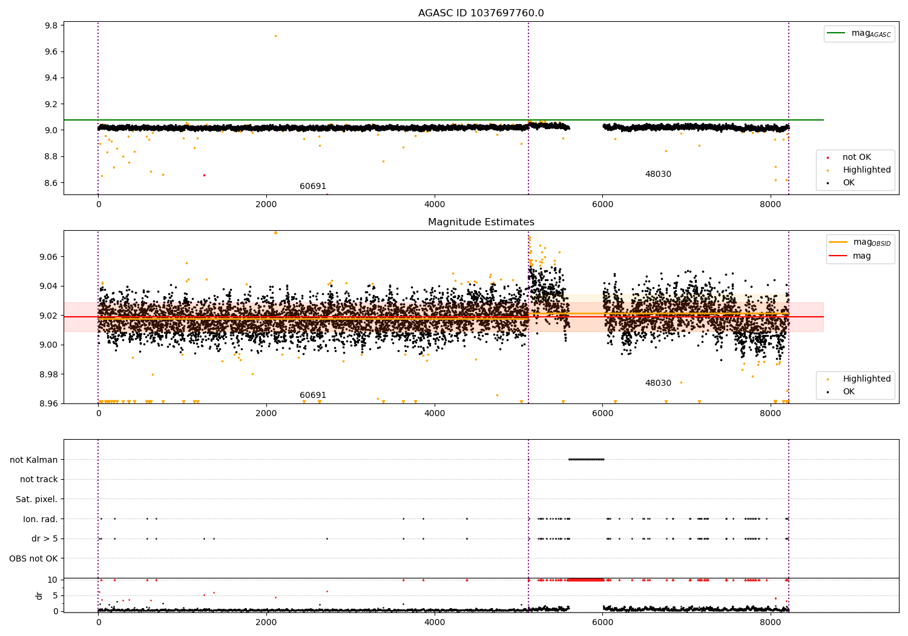The width and height of the screenshot is (908, 636).
Task: Click the '9.4' y-tick on top plot
Action: 51,78
